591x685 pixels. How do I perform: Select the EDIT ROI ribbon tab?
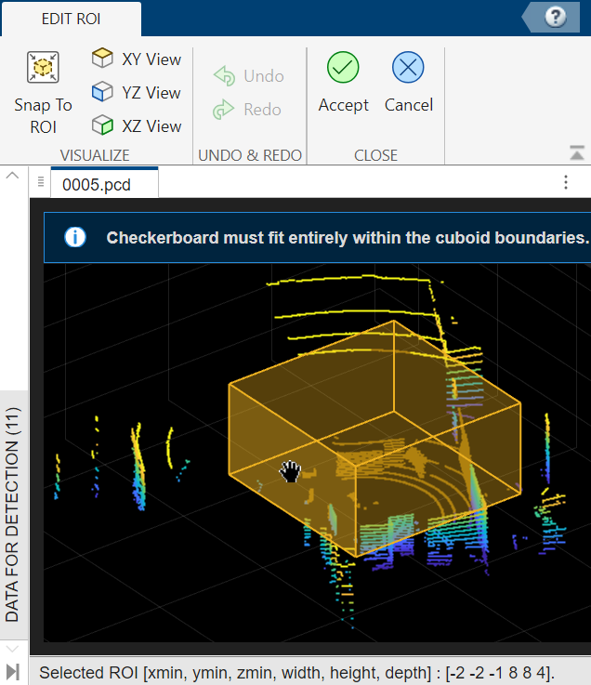(x=72, y=19)
